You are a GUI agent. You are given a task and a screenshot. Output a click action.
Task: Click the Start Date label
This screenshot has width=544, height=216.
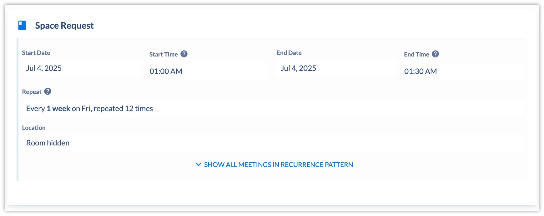(36, 53)
